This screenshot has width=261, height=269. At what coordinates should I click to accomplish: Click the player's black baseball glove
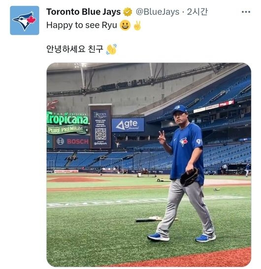pos(190,177)
